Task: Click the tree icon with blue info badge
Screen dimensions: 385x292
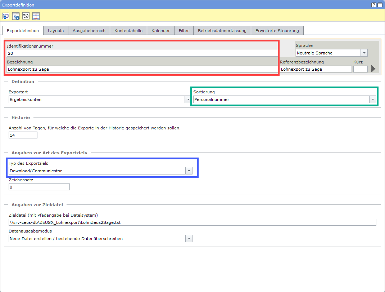Action: coord(16,16)
